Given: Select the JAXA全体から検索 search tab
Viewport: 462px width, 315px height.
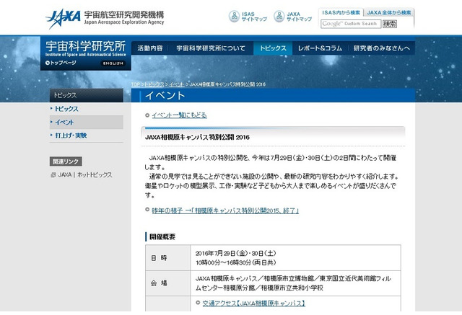Looking at the screenshot, I should [x=388, y=12].
